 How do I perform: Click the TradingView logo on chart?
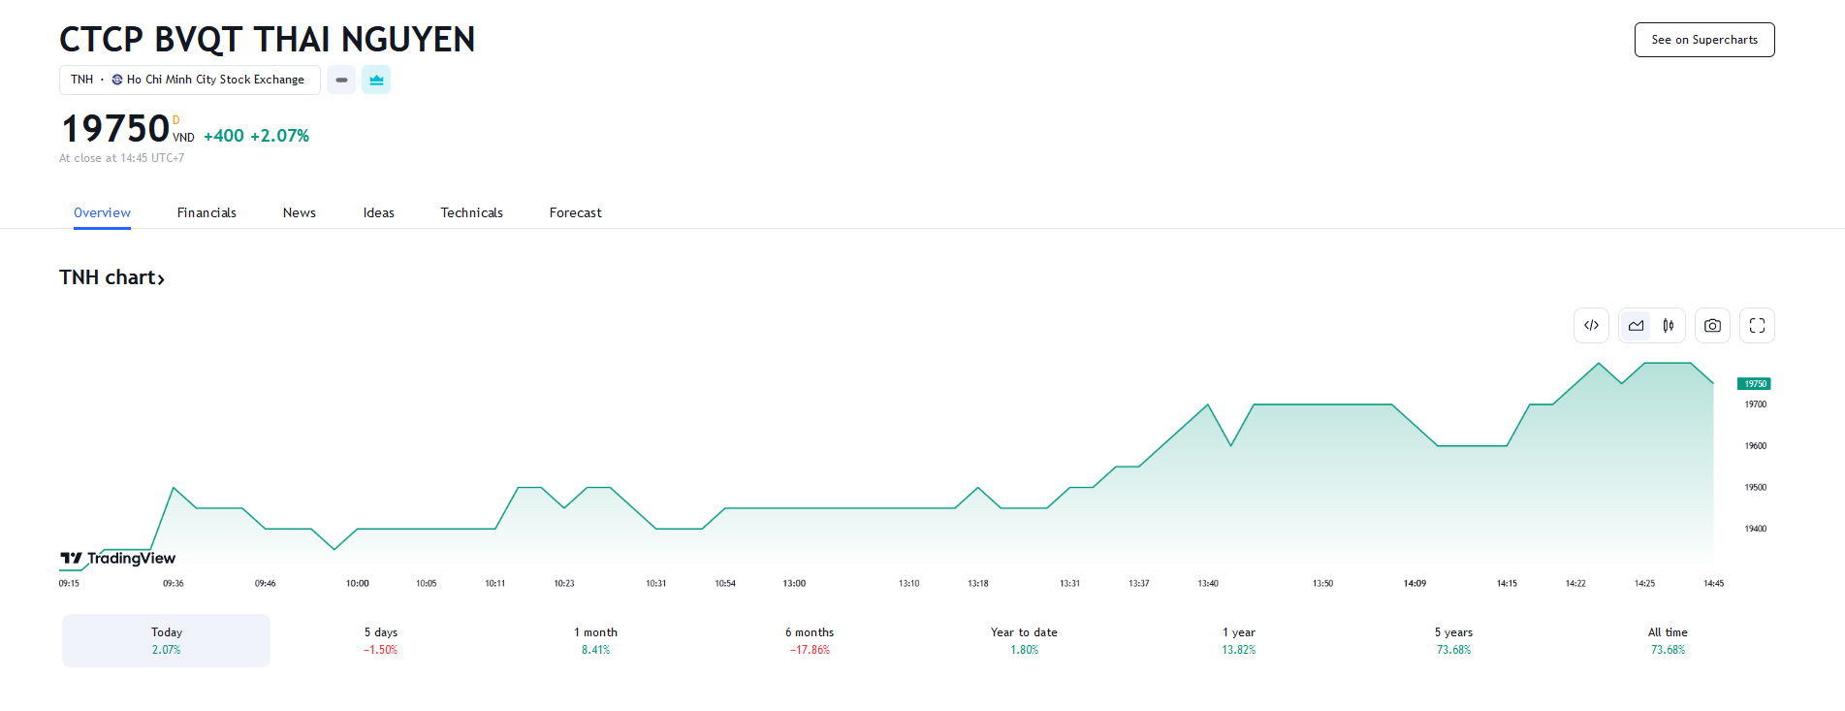117,558
